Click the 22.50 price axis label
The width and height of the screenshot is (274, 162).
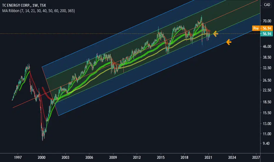[267, 90]
